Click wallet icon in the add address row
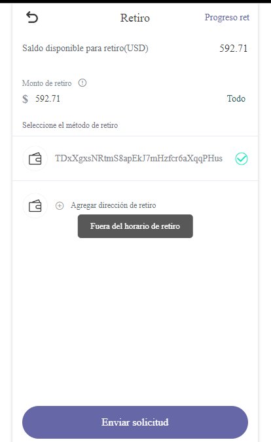Image resolution: width=271 pixels, height=442 pixels. click(x=35, y=206)
